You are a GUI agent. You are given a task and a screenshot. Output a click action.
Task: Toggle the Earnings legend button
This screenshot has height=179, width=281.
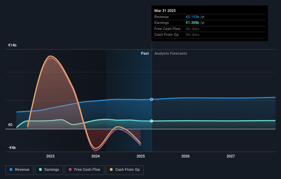pyautogui.click(x=49, y=170)
